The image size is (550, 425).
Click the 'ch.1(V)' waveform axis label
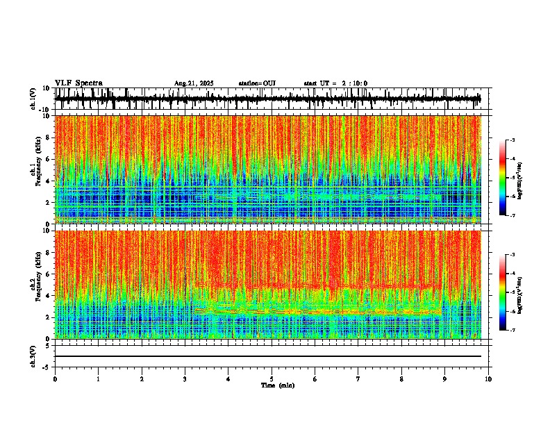(33, 99)
